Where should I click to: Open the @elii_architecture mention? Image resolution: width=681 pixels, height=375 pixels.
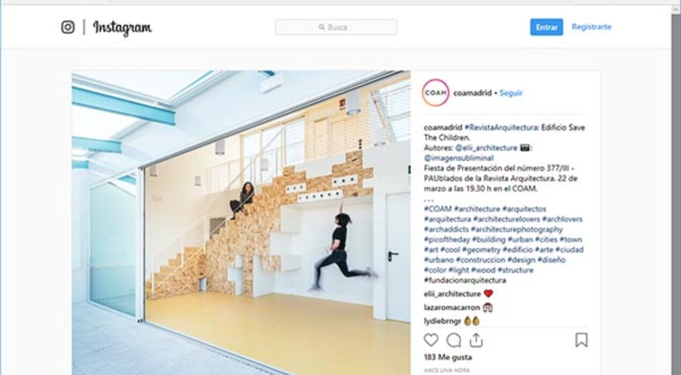pos(488,148)
